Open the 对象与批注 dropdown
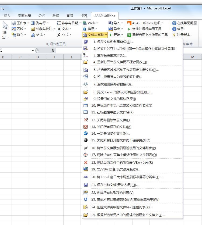Screen dimensions: 202x225 click(43, 29)
